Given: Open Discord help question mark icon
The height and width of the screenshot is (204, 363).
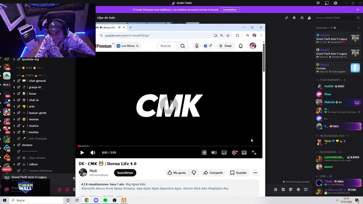Looking at the screenshot, I should (x=335, y=3).
